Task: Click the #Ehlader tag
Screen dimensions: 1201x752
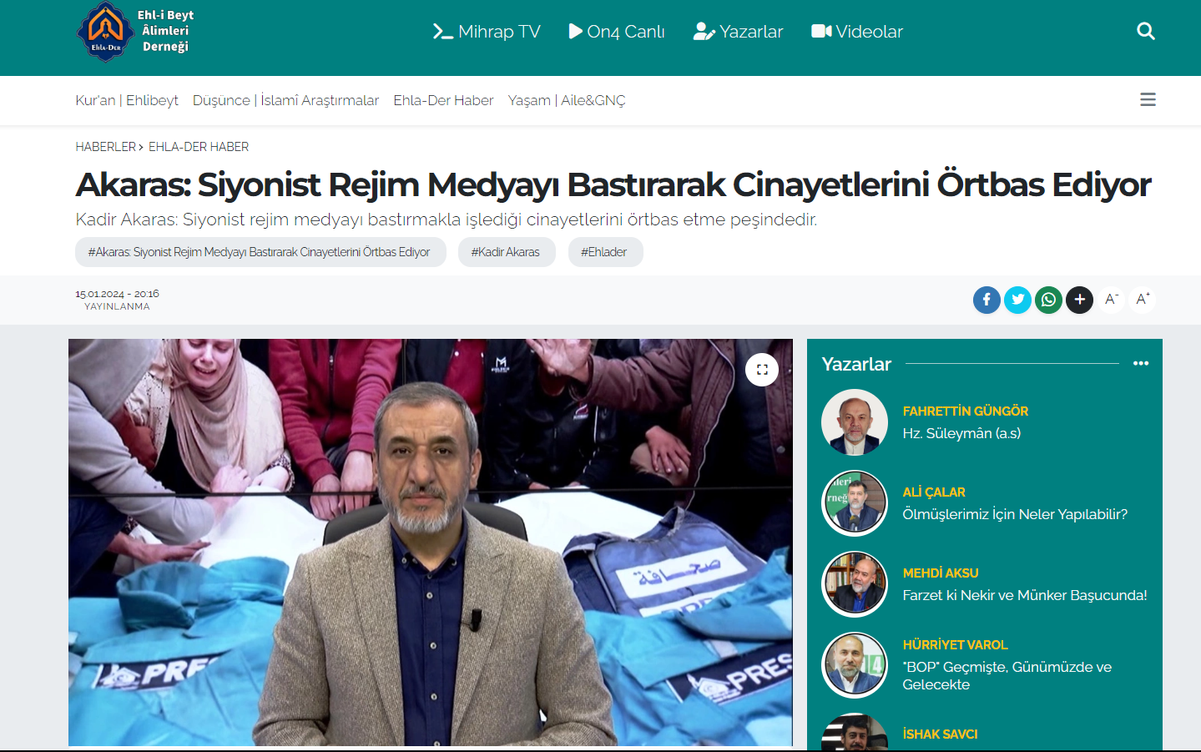Action: 604,252
